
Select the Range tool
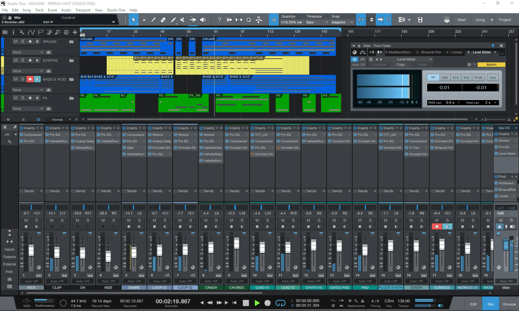pyautogui.click(x=144, y=20)
